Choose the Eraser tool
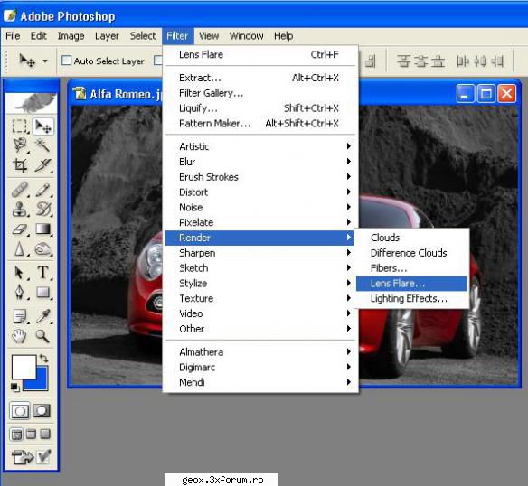Image resolution: width=528 pixels, height=486 pixels. point(20,229)
